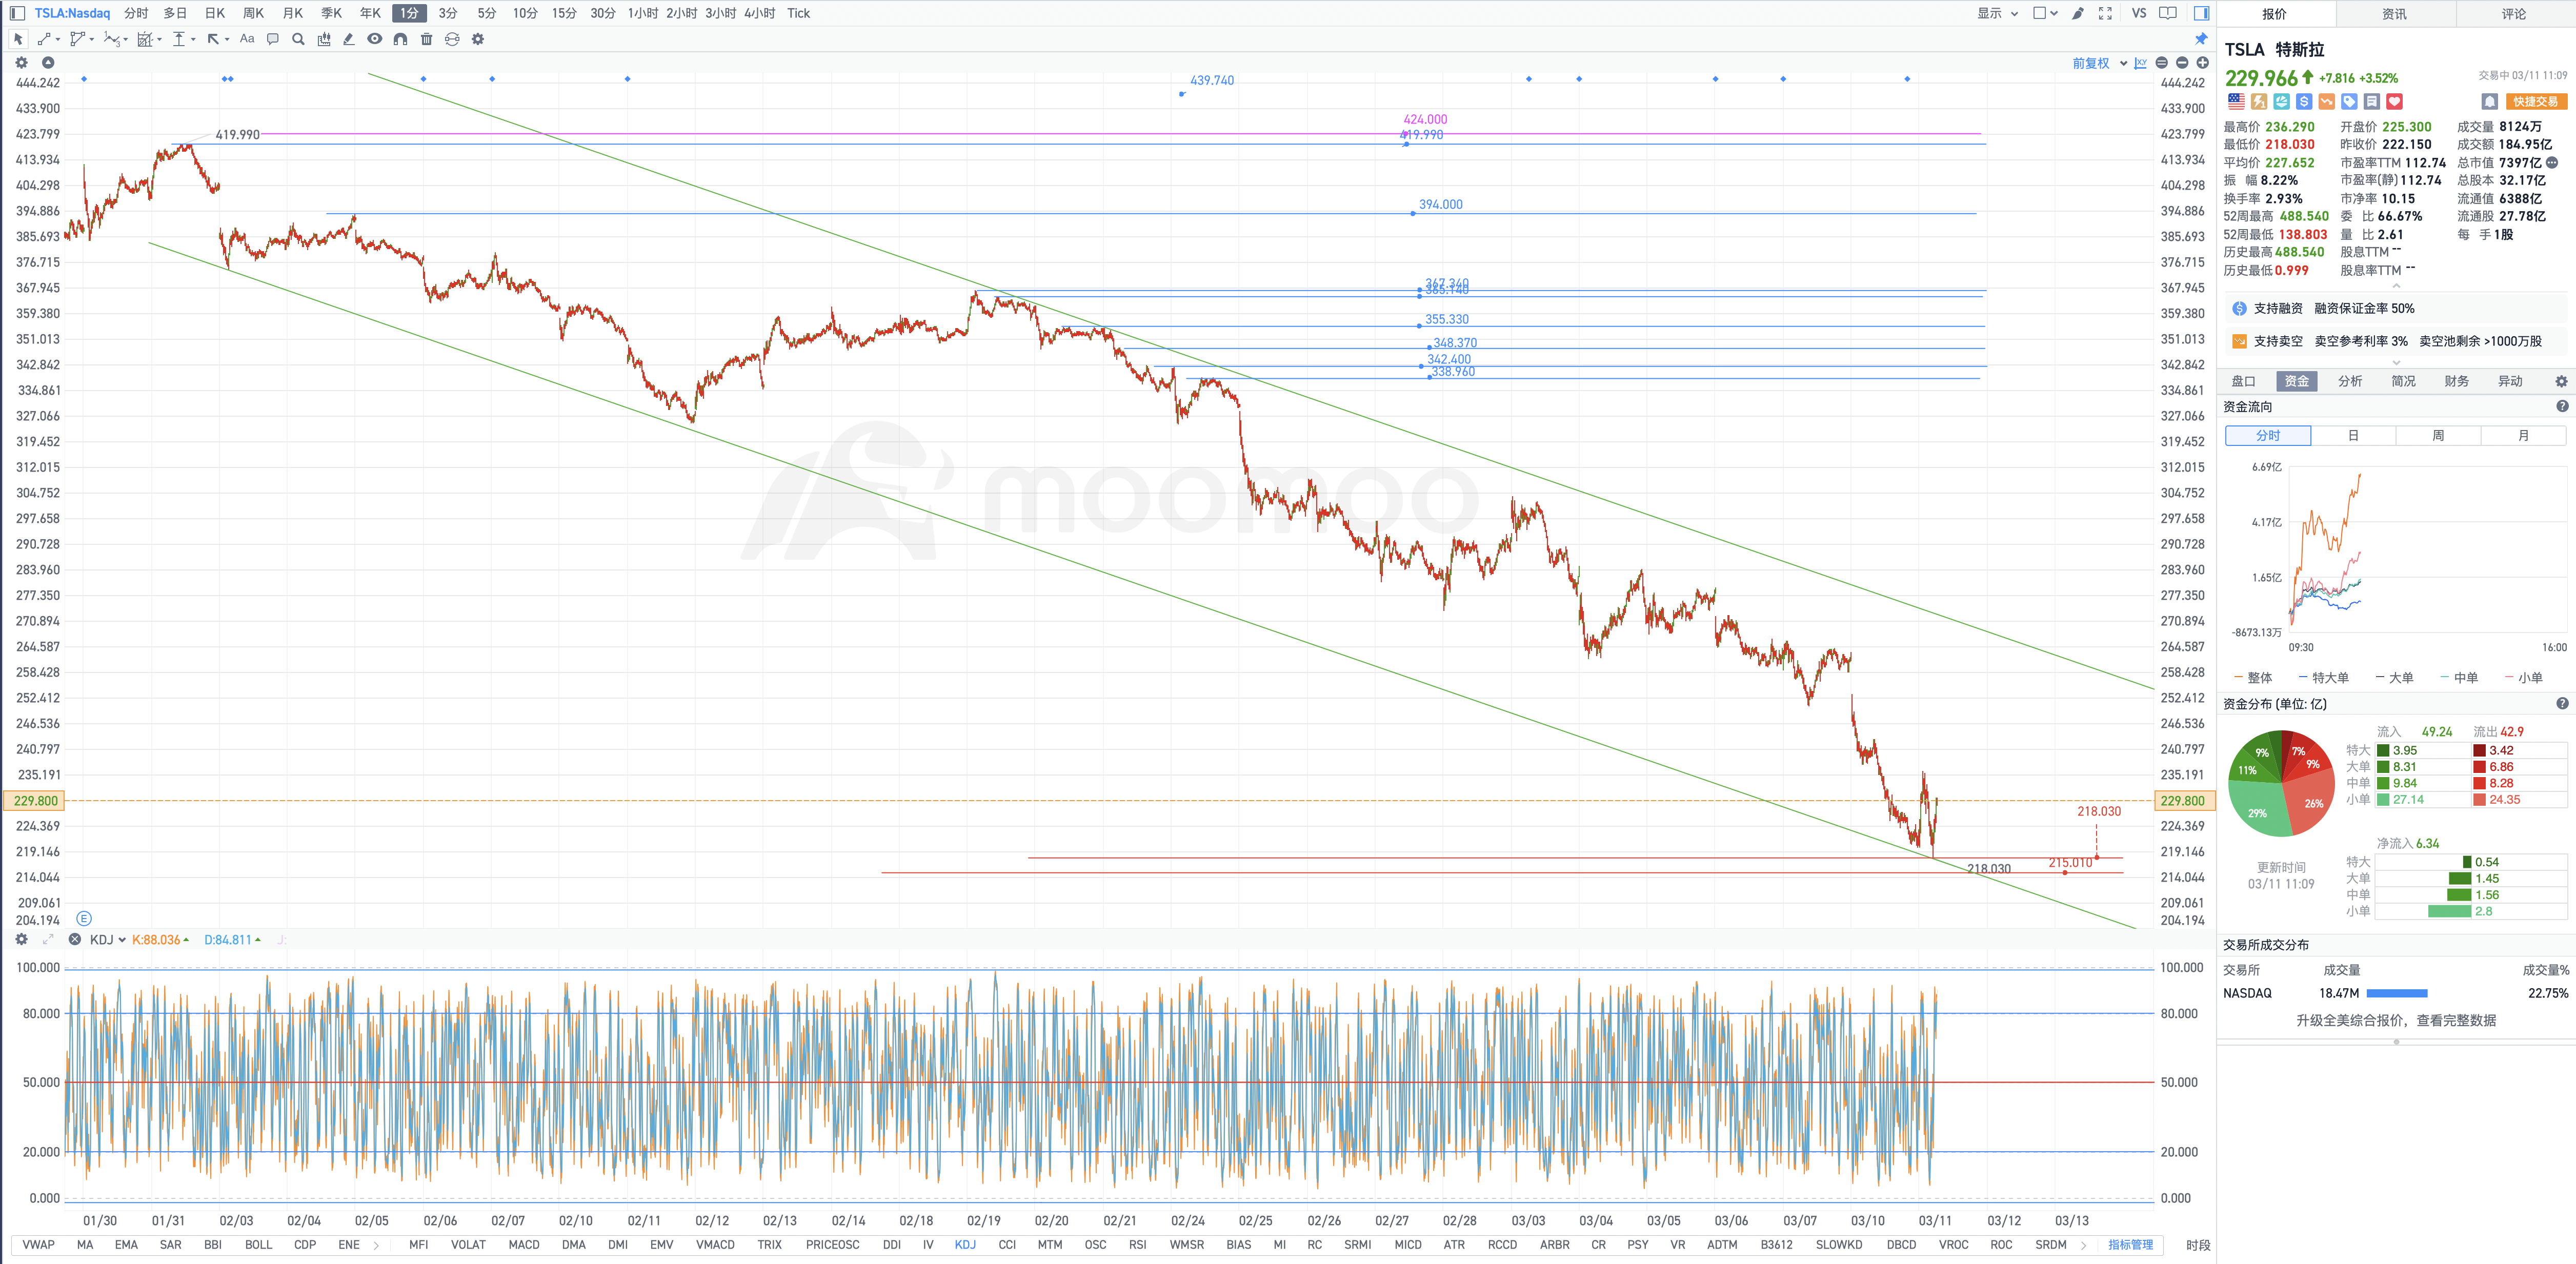The width and height of the screenshot is (2576, 1264).
Task: Click the candlestick chart measure icon
Action: [324, 39]
